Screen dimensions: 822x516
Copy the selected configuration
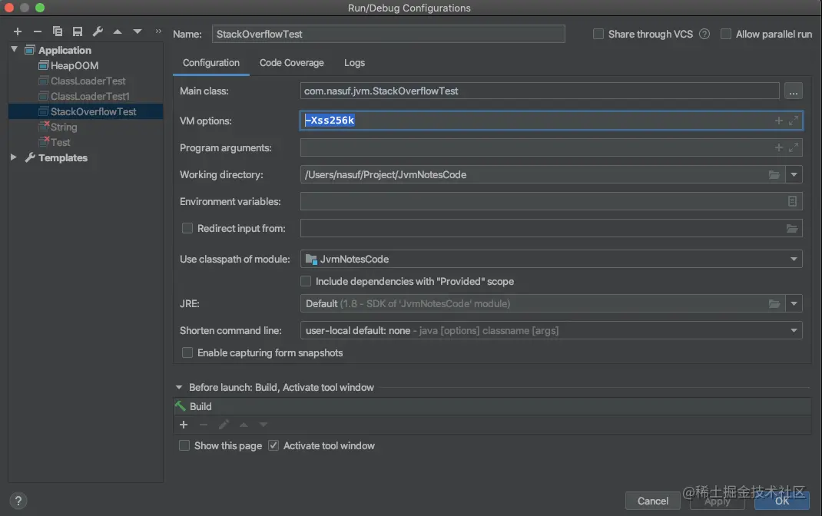click(x=58, y=31)
